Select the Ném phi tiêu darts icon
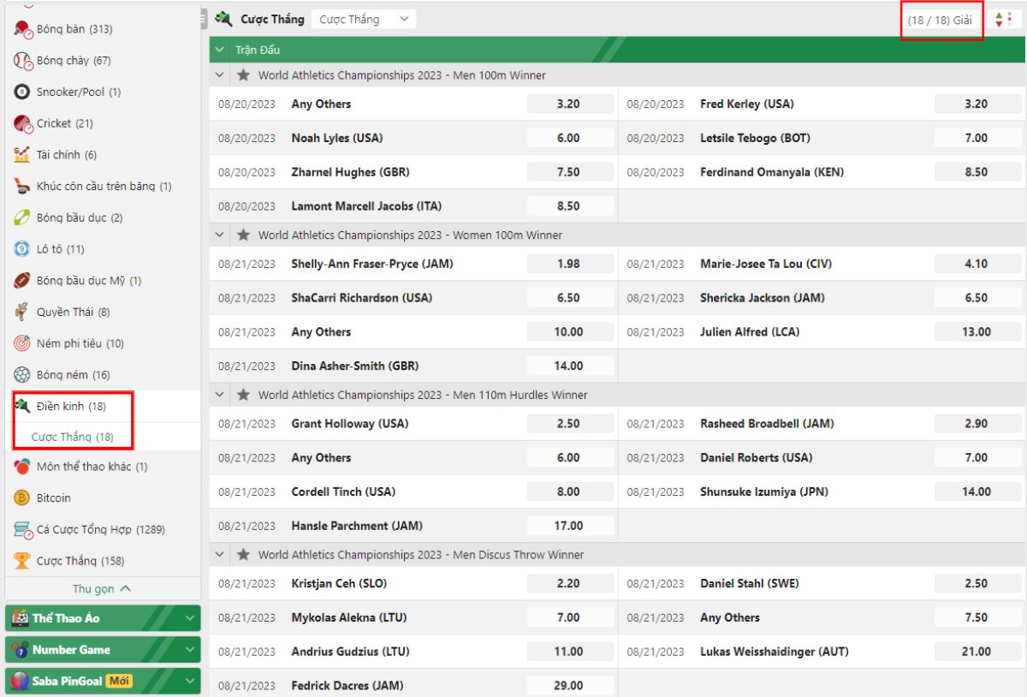The width and height of the screenshot is (1027, 697). pos(22,343)
